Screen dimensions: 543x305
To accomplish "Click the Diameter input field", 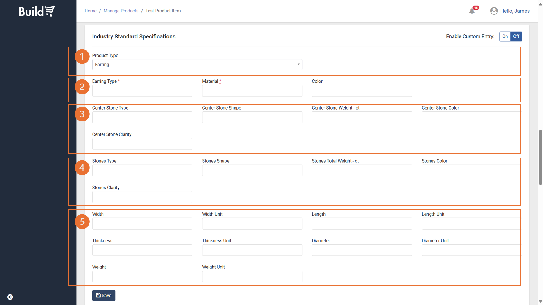I will pos(362,250).
